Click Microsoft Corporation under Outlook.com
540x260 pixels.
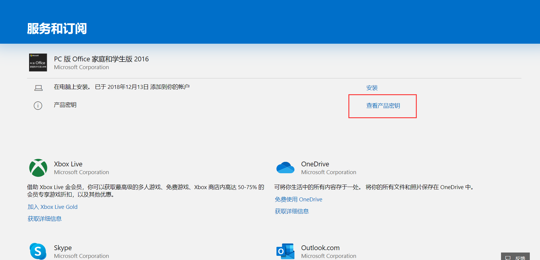pos(329,256)
